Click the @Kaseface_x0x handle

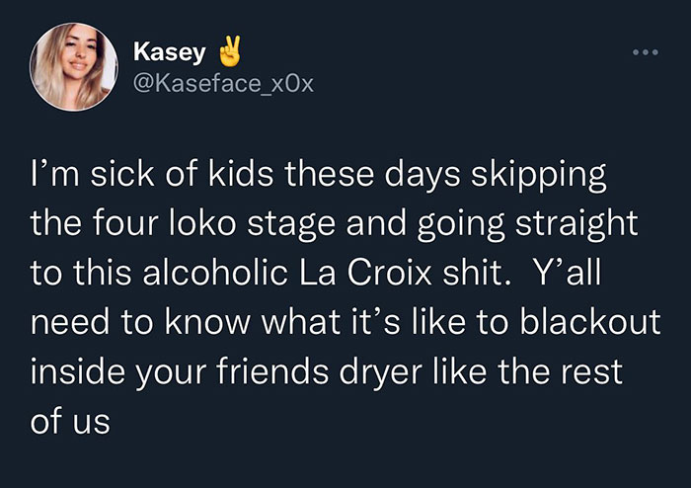tap(223, 83)
